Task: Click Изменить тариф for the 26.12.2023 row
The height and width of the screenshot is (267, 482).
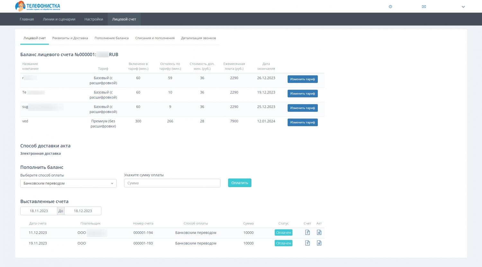Action: (302, 79)
